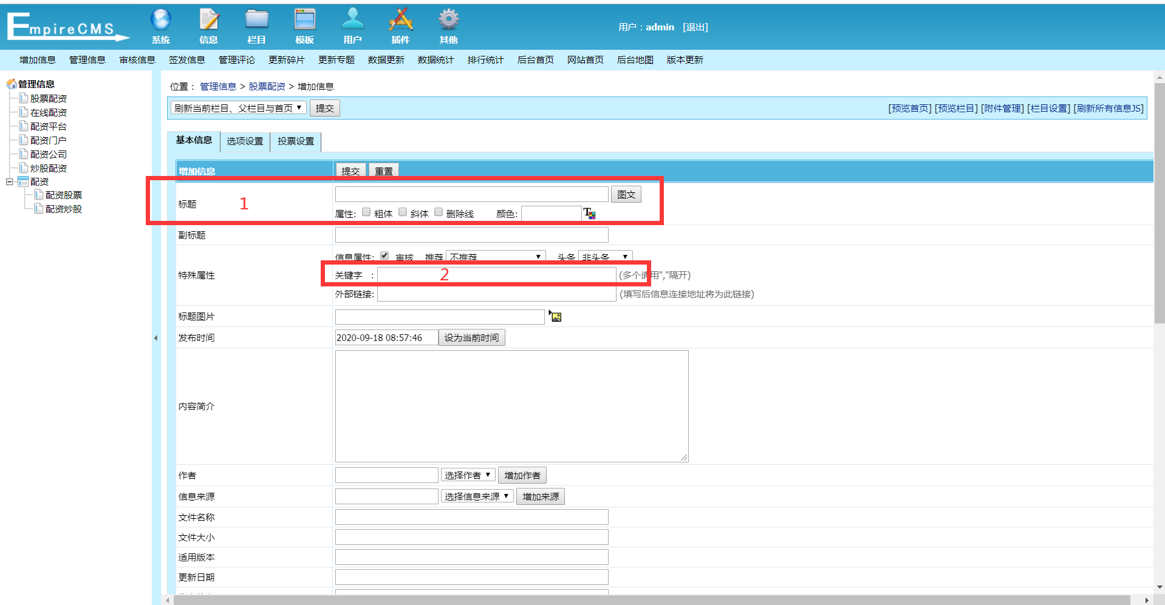Collapse the 配资 tree node

(x=9, y=181)
